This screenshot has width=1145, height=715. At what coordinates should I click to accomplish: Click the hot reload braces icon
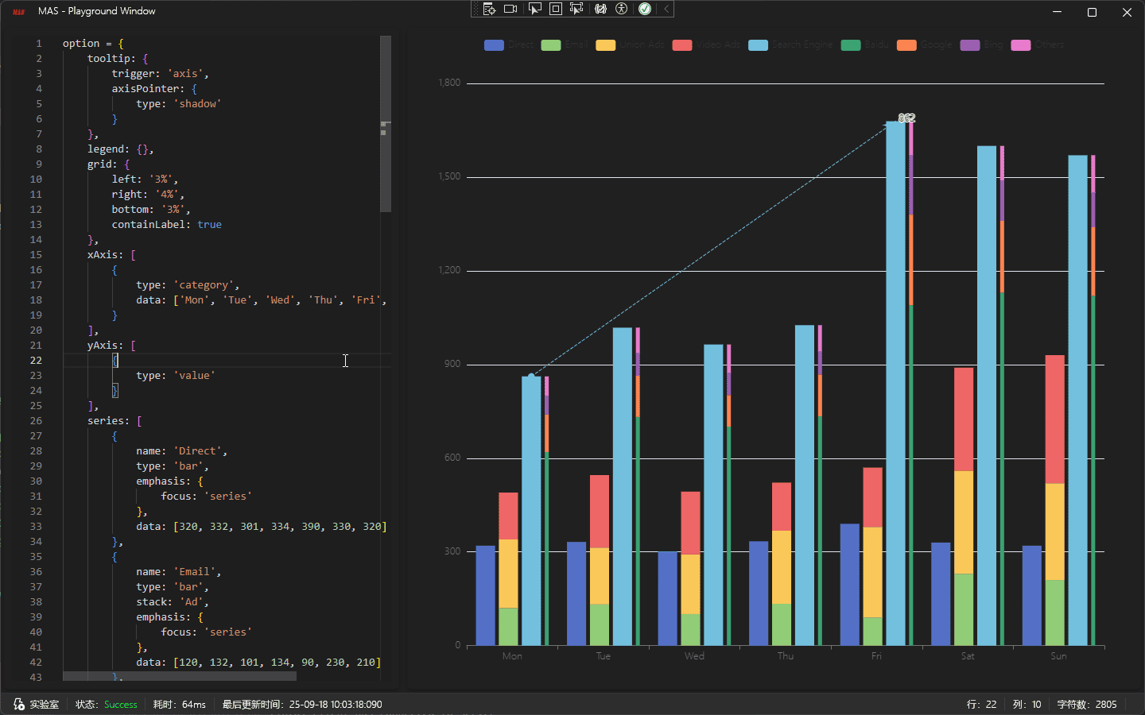(x=600, y=9)
